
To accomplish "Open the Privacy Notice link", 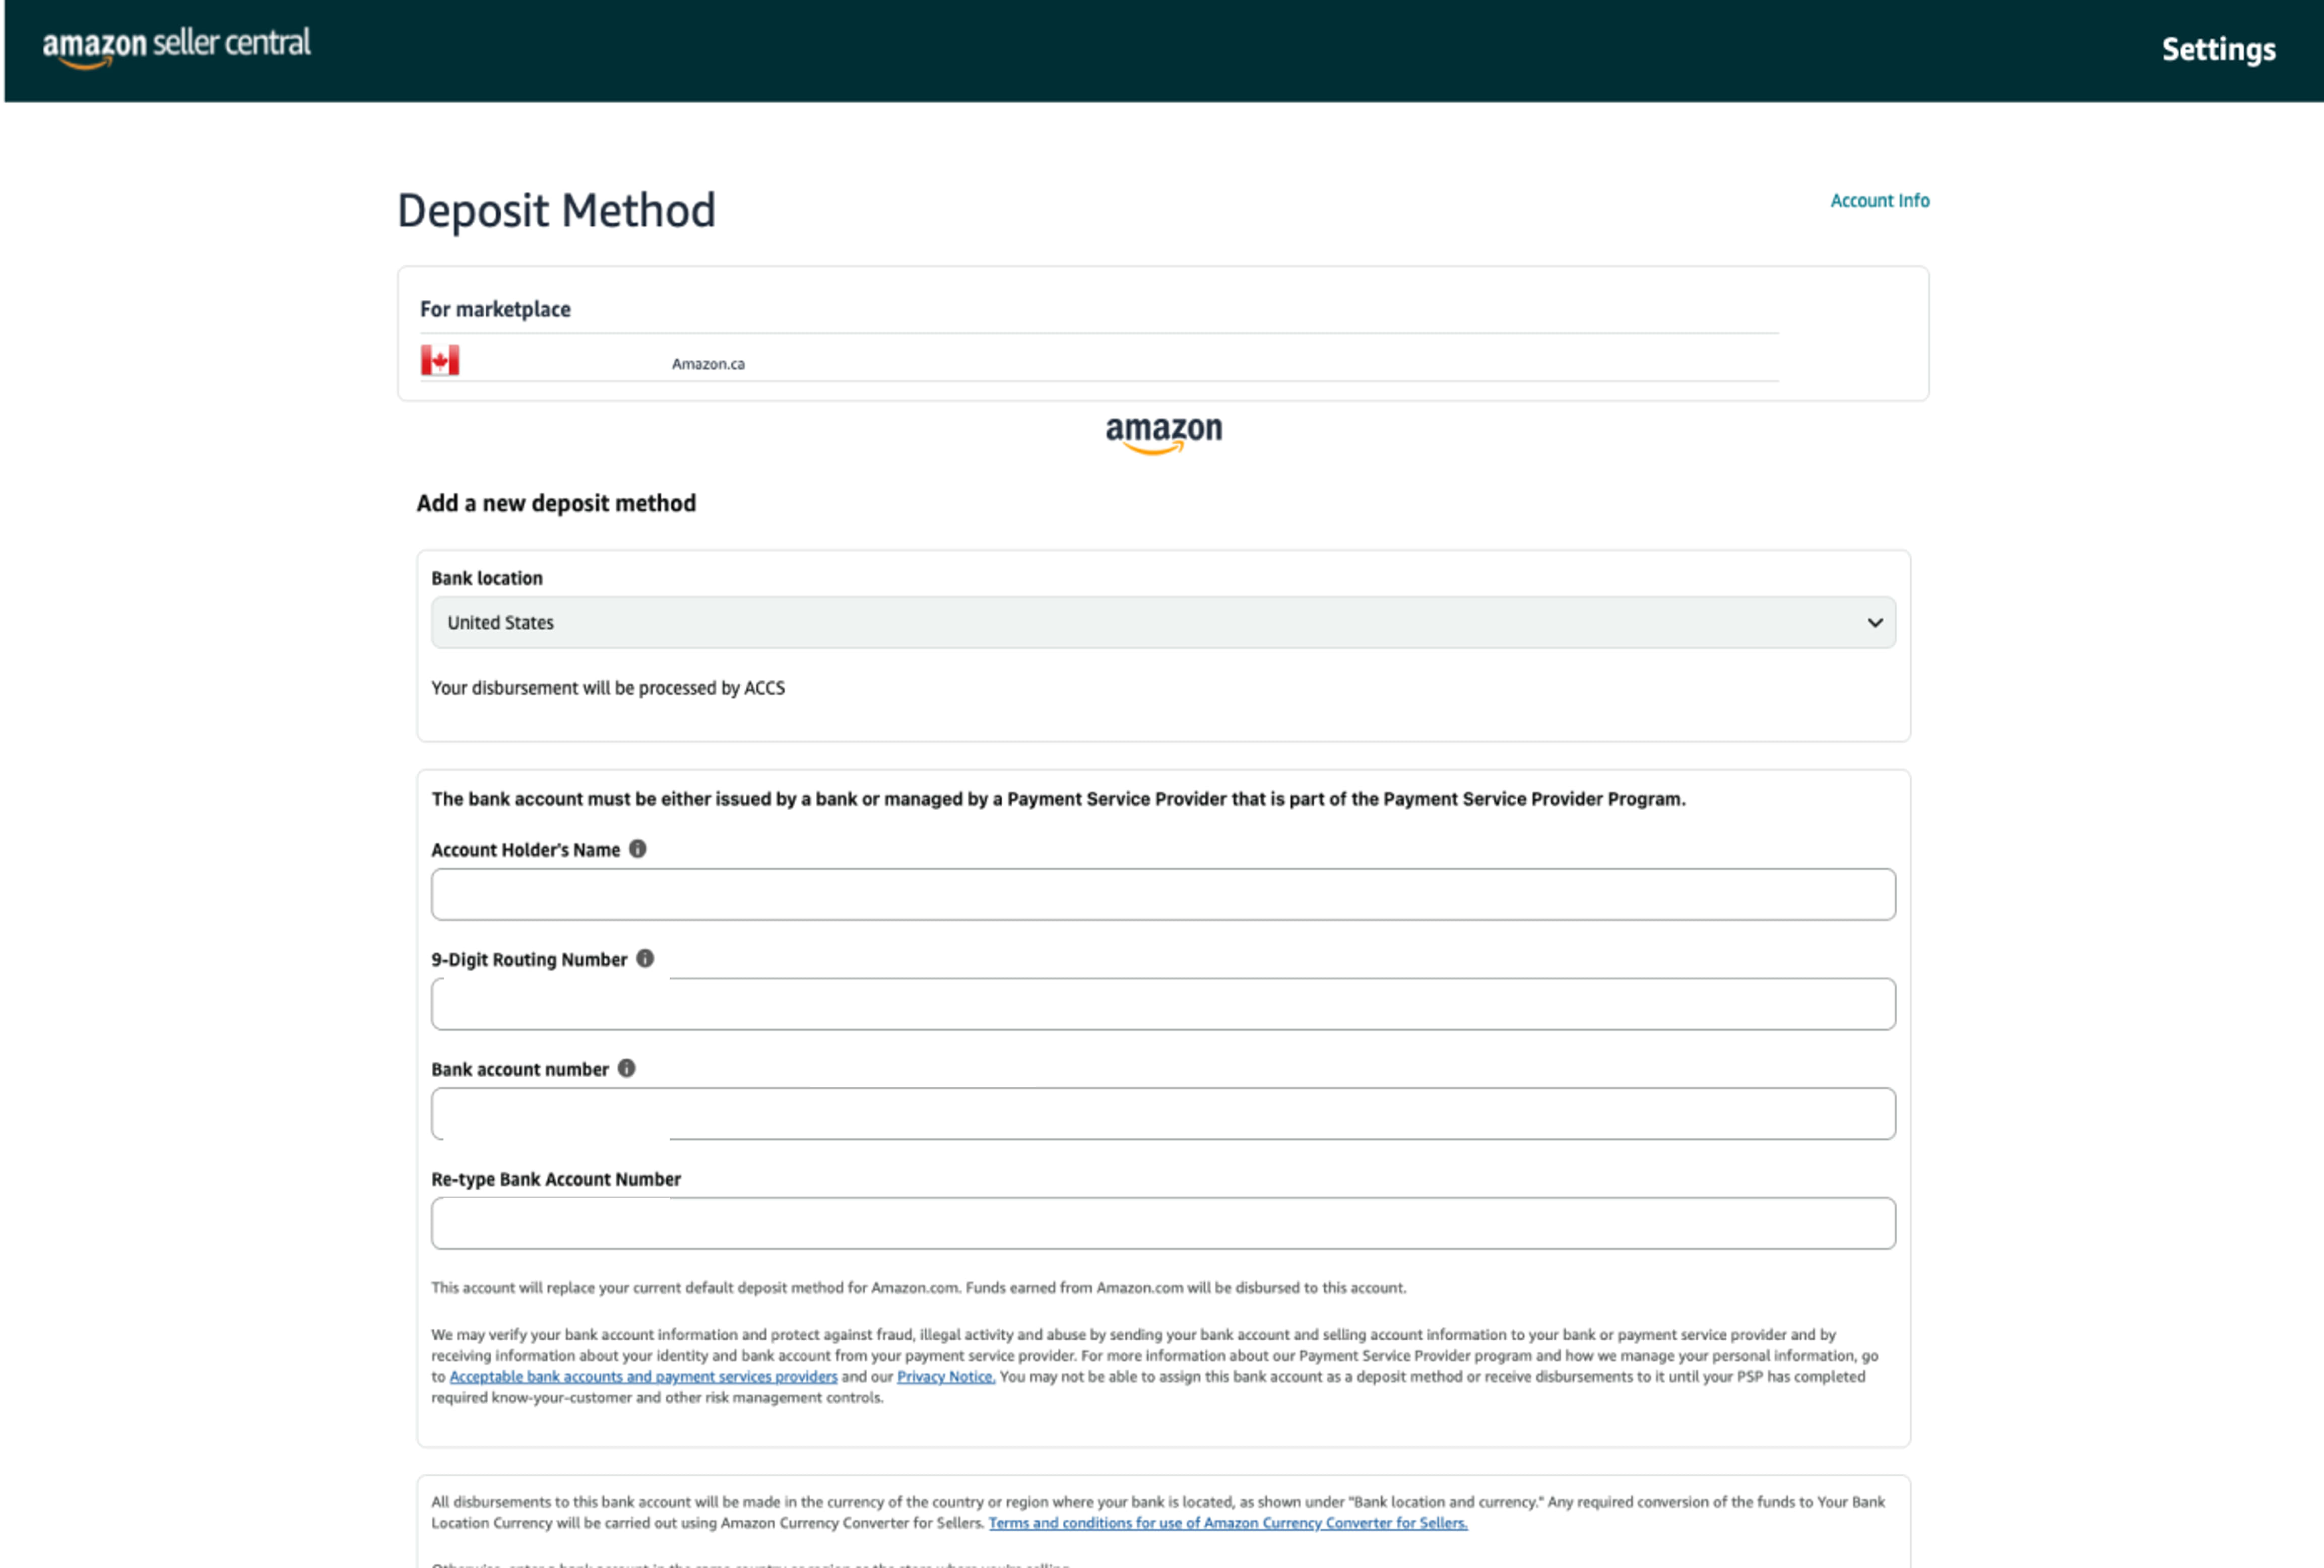I will 945,1377.
